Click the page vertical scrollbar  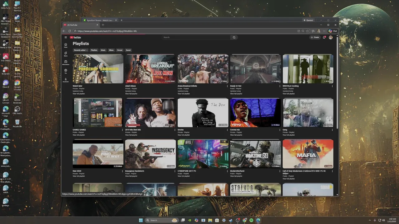tap(337, 82)
